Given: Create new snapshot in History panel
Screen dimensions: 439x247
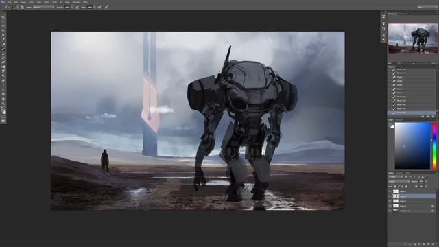Looking at the screenshot, I should coord(428,117).
